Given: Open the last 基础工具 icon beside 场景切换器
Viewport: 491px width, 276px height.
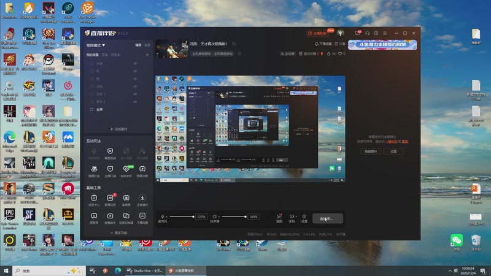Looking at the screenshot, I should tap(142, 218).
